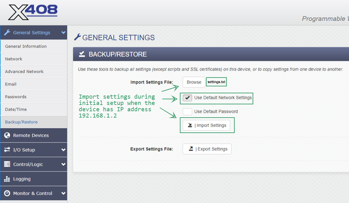Viewport: 349px width, 203px height.
Task: Click the Export Settings button
Action: click(x=207, y=149)
